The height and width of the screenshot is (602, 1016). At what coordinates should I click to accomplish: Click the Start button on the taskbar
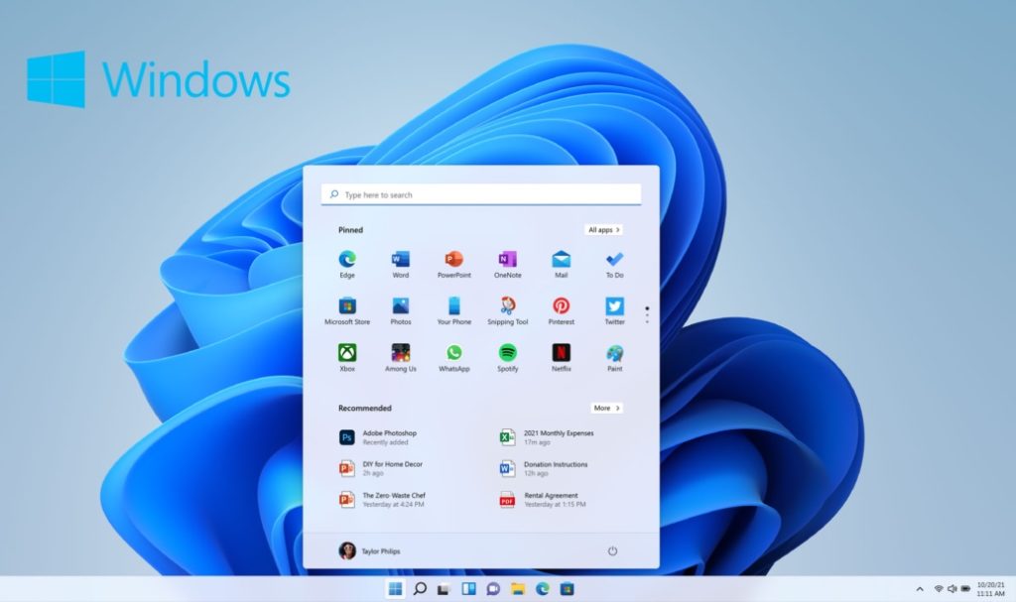[x=395, y=588]
